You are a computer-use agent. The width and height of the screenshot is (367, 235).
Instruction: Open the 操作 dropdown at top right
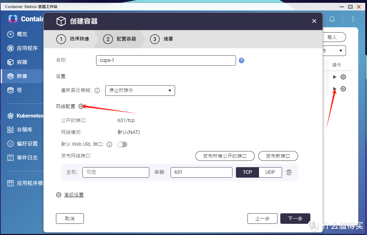(x=334, y=50)
